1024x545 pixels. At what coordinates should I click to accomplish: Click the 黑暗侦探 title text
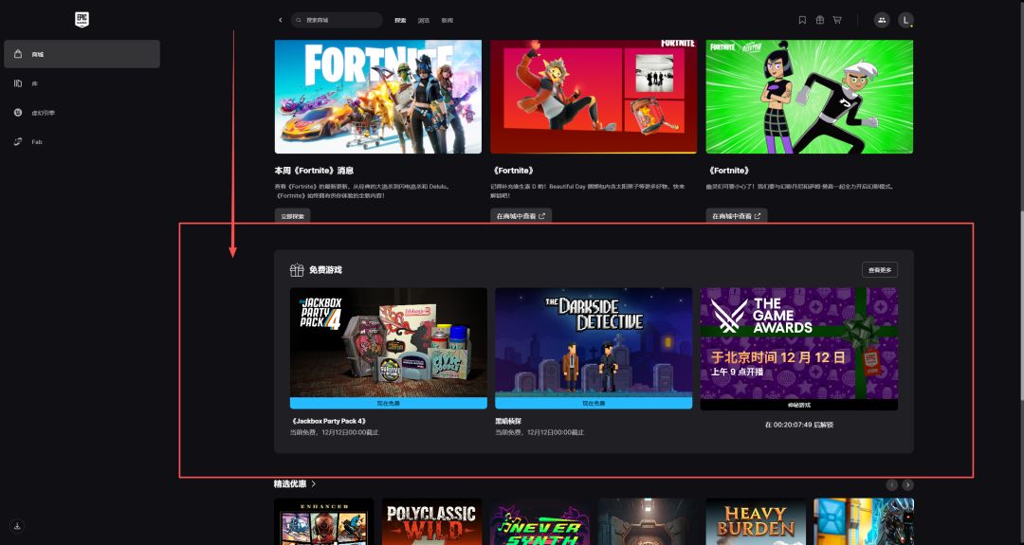coord(508,421)
